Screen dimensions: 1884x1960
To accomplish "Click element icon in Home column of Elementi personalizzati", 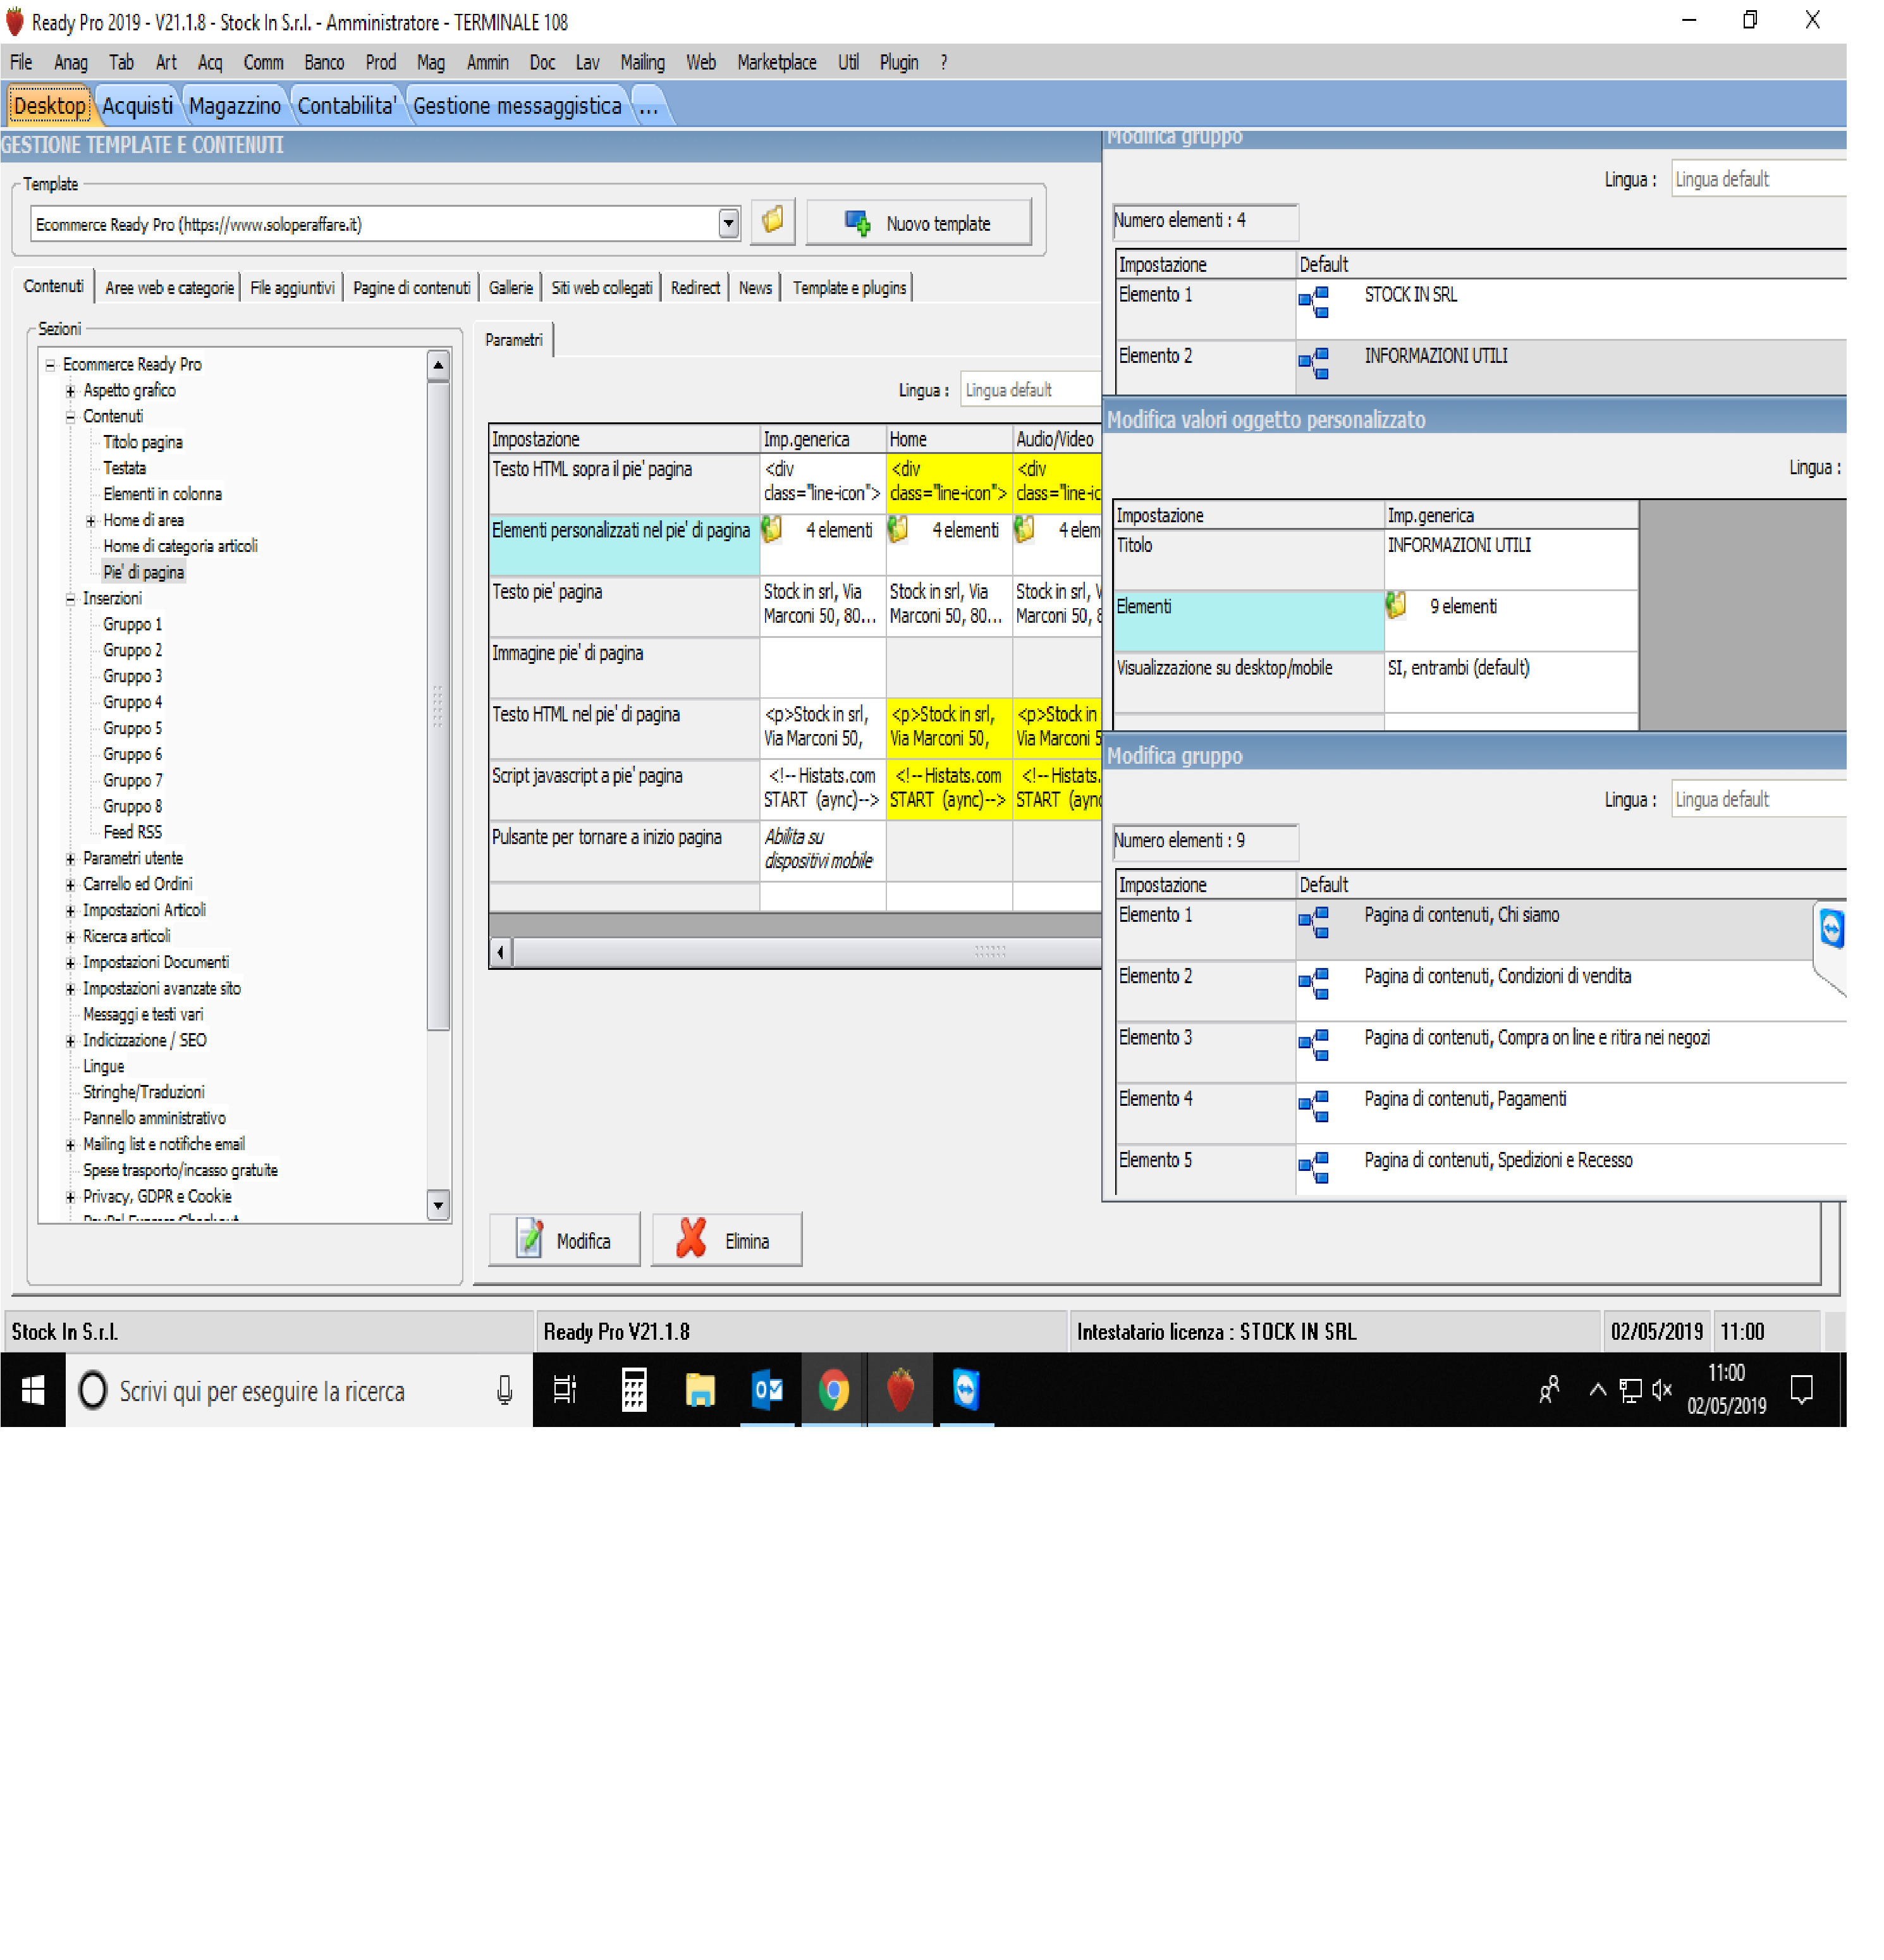I will point(898,530).
